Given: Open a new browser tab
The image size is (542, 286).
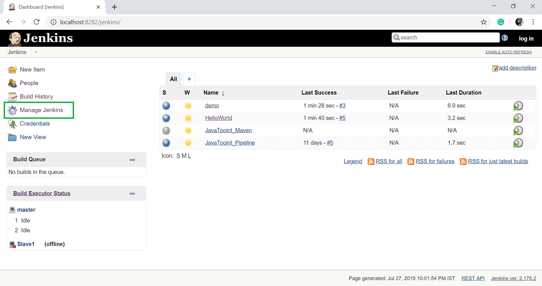Looking at the screenshot, I should [114, 7].
